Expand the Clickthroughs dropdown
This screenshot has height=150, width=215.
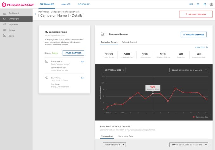[114, 145]
